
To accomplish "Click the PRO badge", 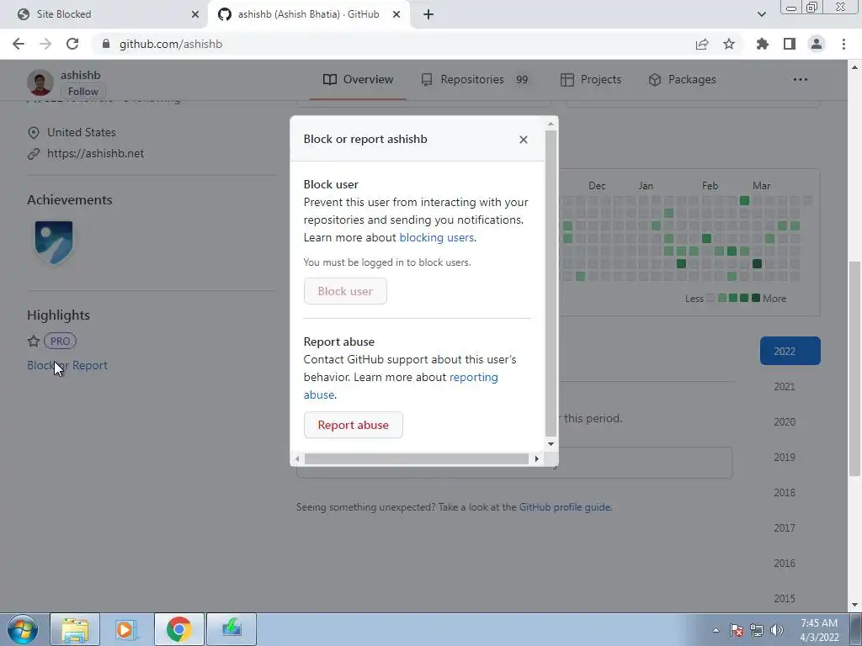I will [60, 342].
